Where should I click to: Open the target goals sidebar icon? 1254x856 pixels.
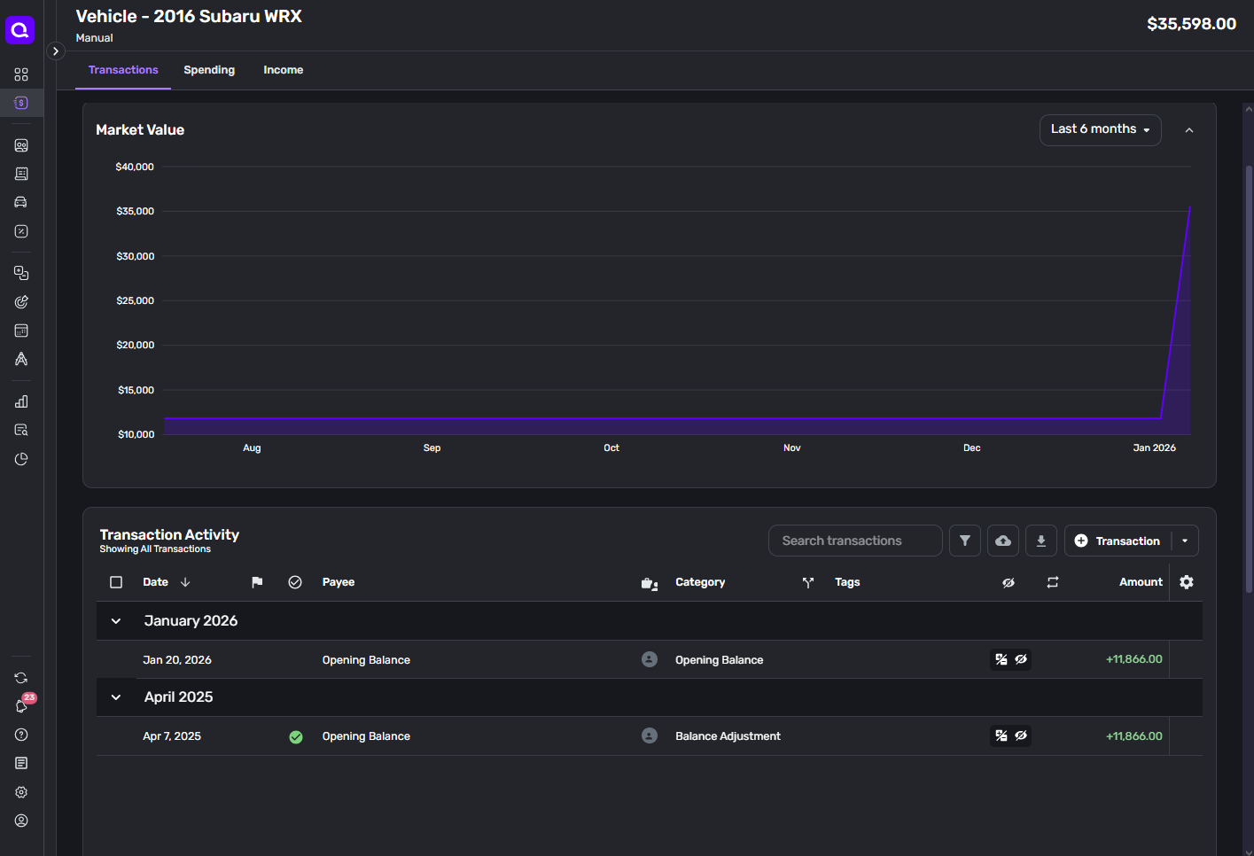21,302
